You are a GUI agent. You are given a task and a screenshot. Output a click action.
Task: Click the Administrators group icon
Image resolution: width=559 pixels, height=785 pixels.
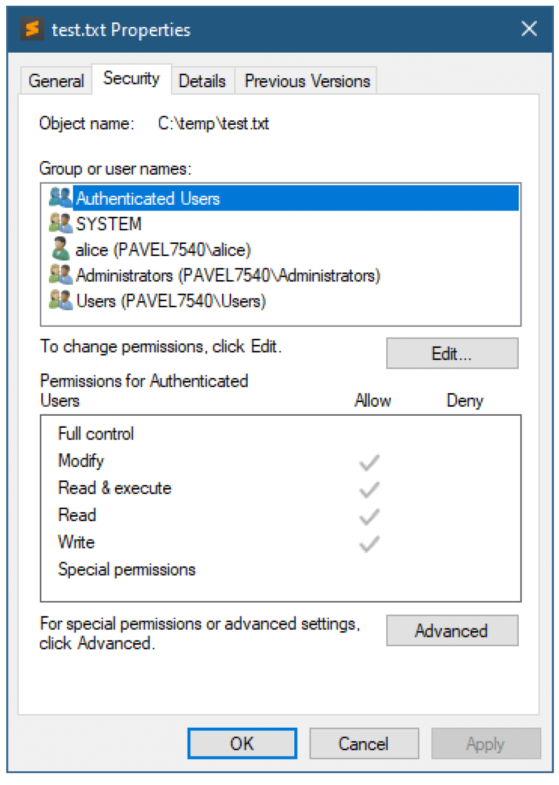pos(60,275)
